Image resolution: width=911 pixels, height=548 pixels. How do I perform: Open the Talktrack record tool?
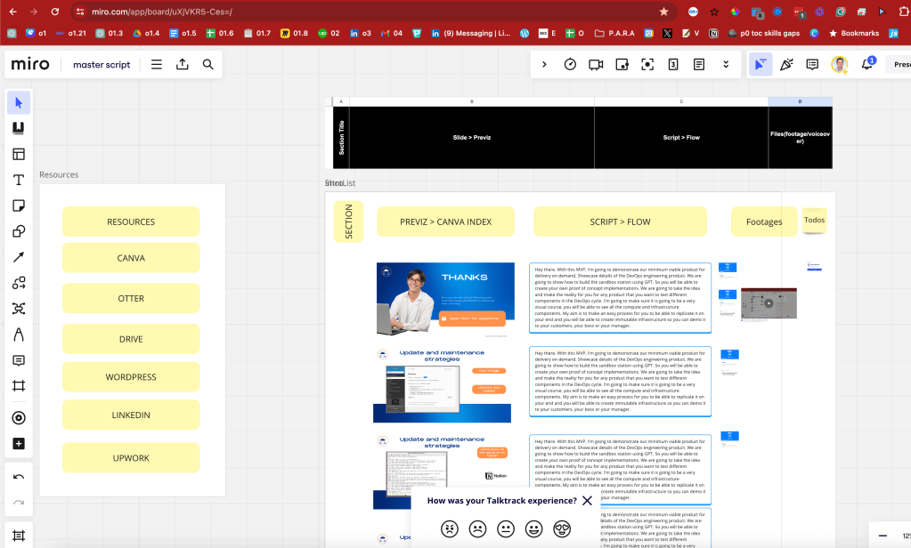[x=19, y=417]
